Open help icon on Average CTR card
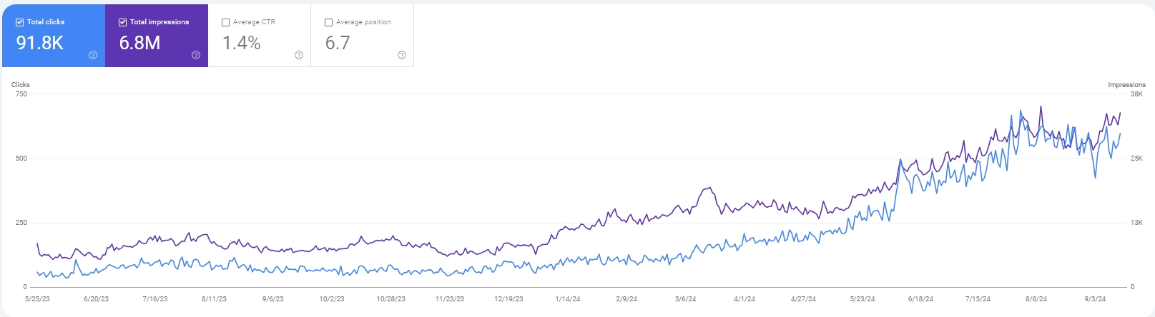 coord(299,55)
